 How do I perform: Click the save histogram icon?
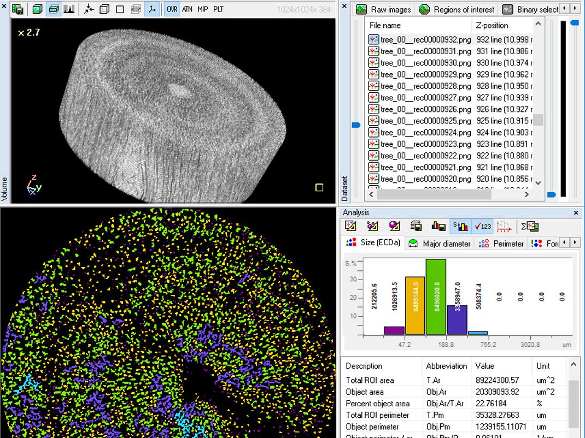[438, 226]
